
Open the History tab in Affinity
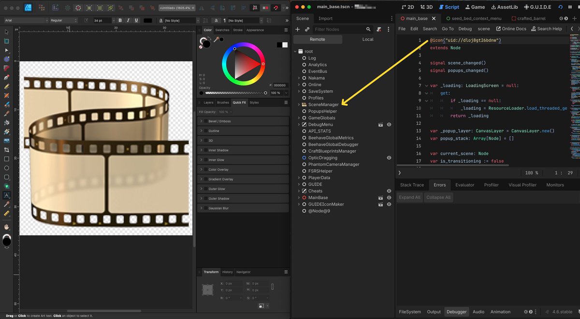point(227,272)
